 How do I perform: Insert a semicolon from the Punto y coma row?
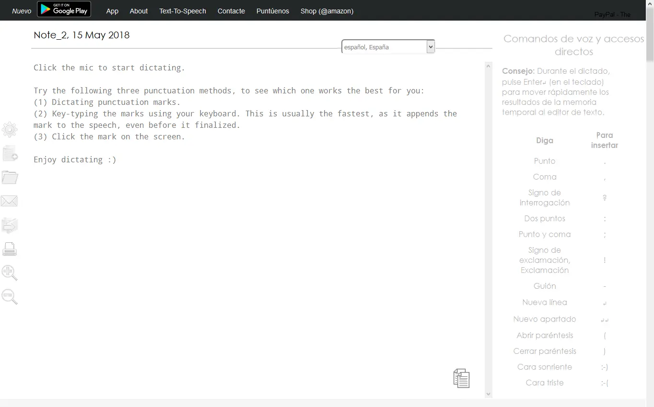pyautogui.click(x=605, y=235)
